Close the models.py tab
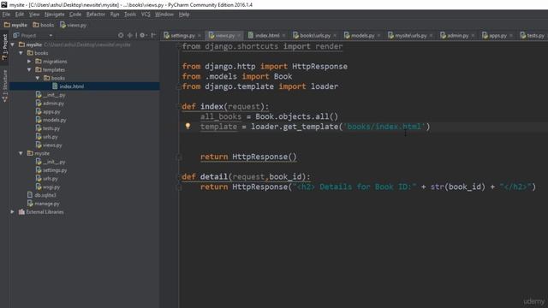This screenshot has width=548, height=308. 378,35
